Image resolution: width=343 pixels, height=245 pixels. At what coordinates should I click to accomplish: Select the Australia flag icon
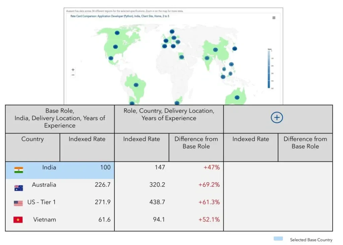point(19,188)
